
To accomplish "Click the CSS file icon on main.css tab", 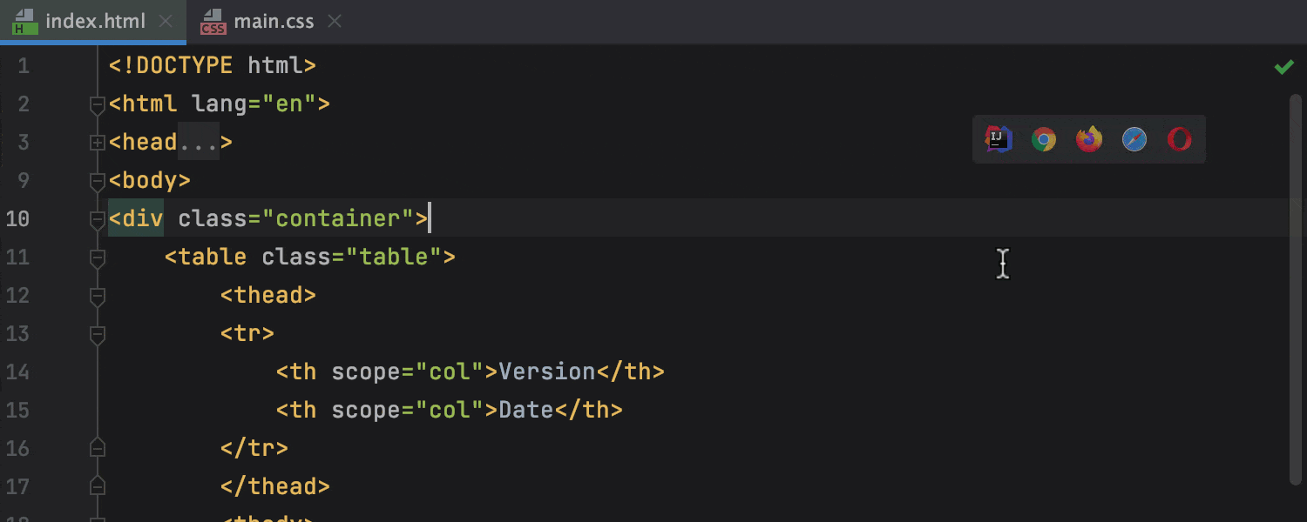I will click(212, 22).
